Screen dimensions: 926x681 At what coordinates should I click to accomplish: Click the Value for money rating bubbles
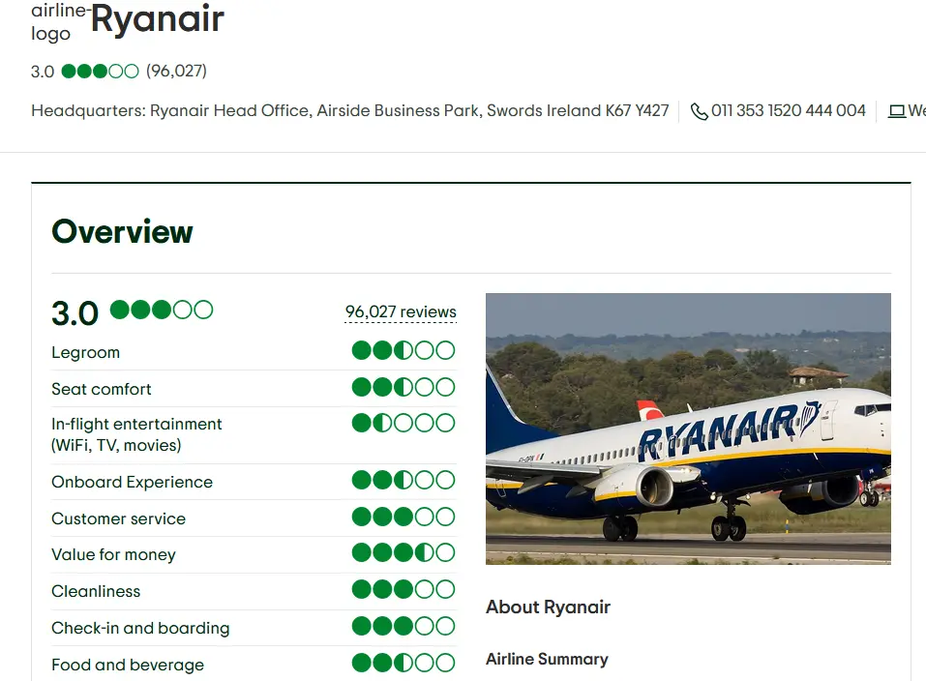click(403, 553)
